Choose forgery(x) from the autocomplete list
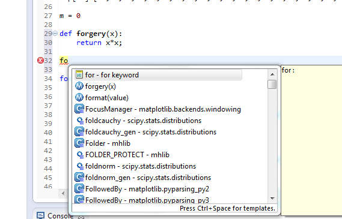 pos(100,86)
